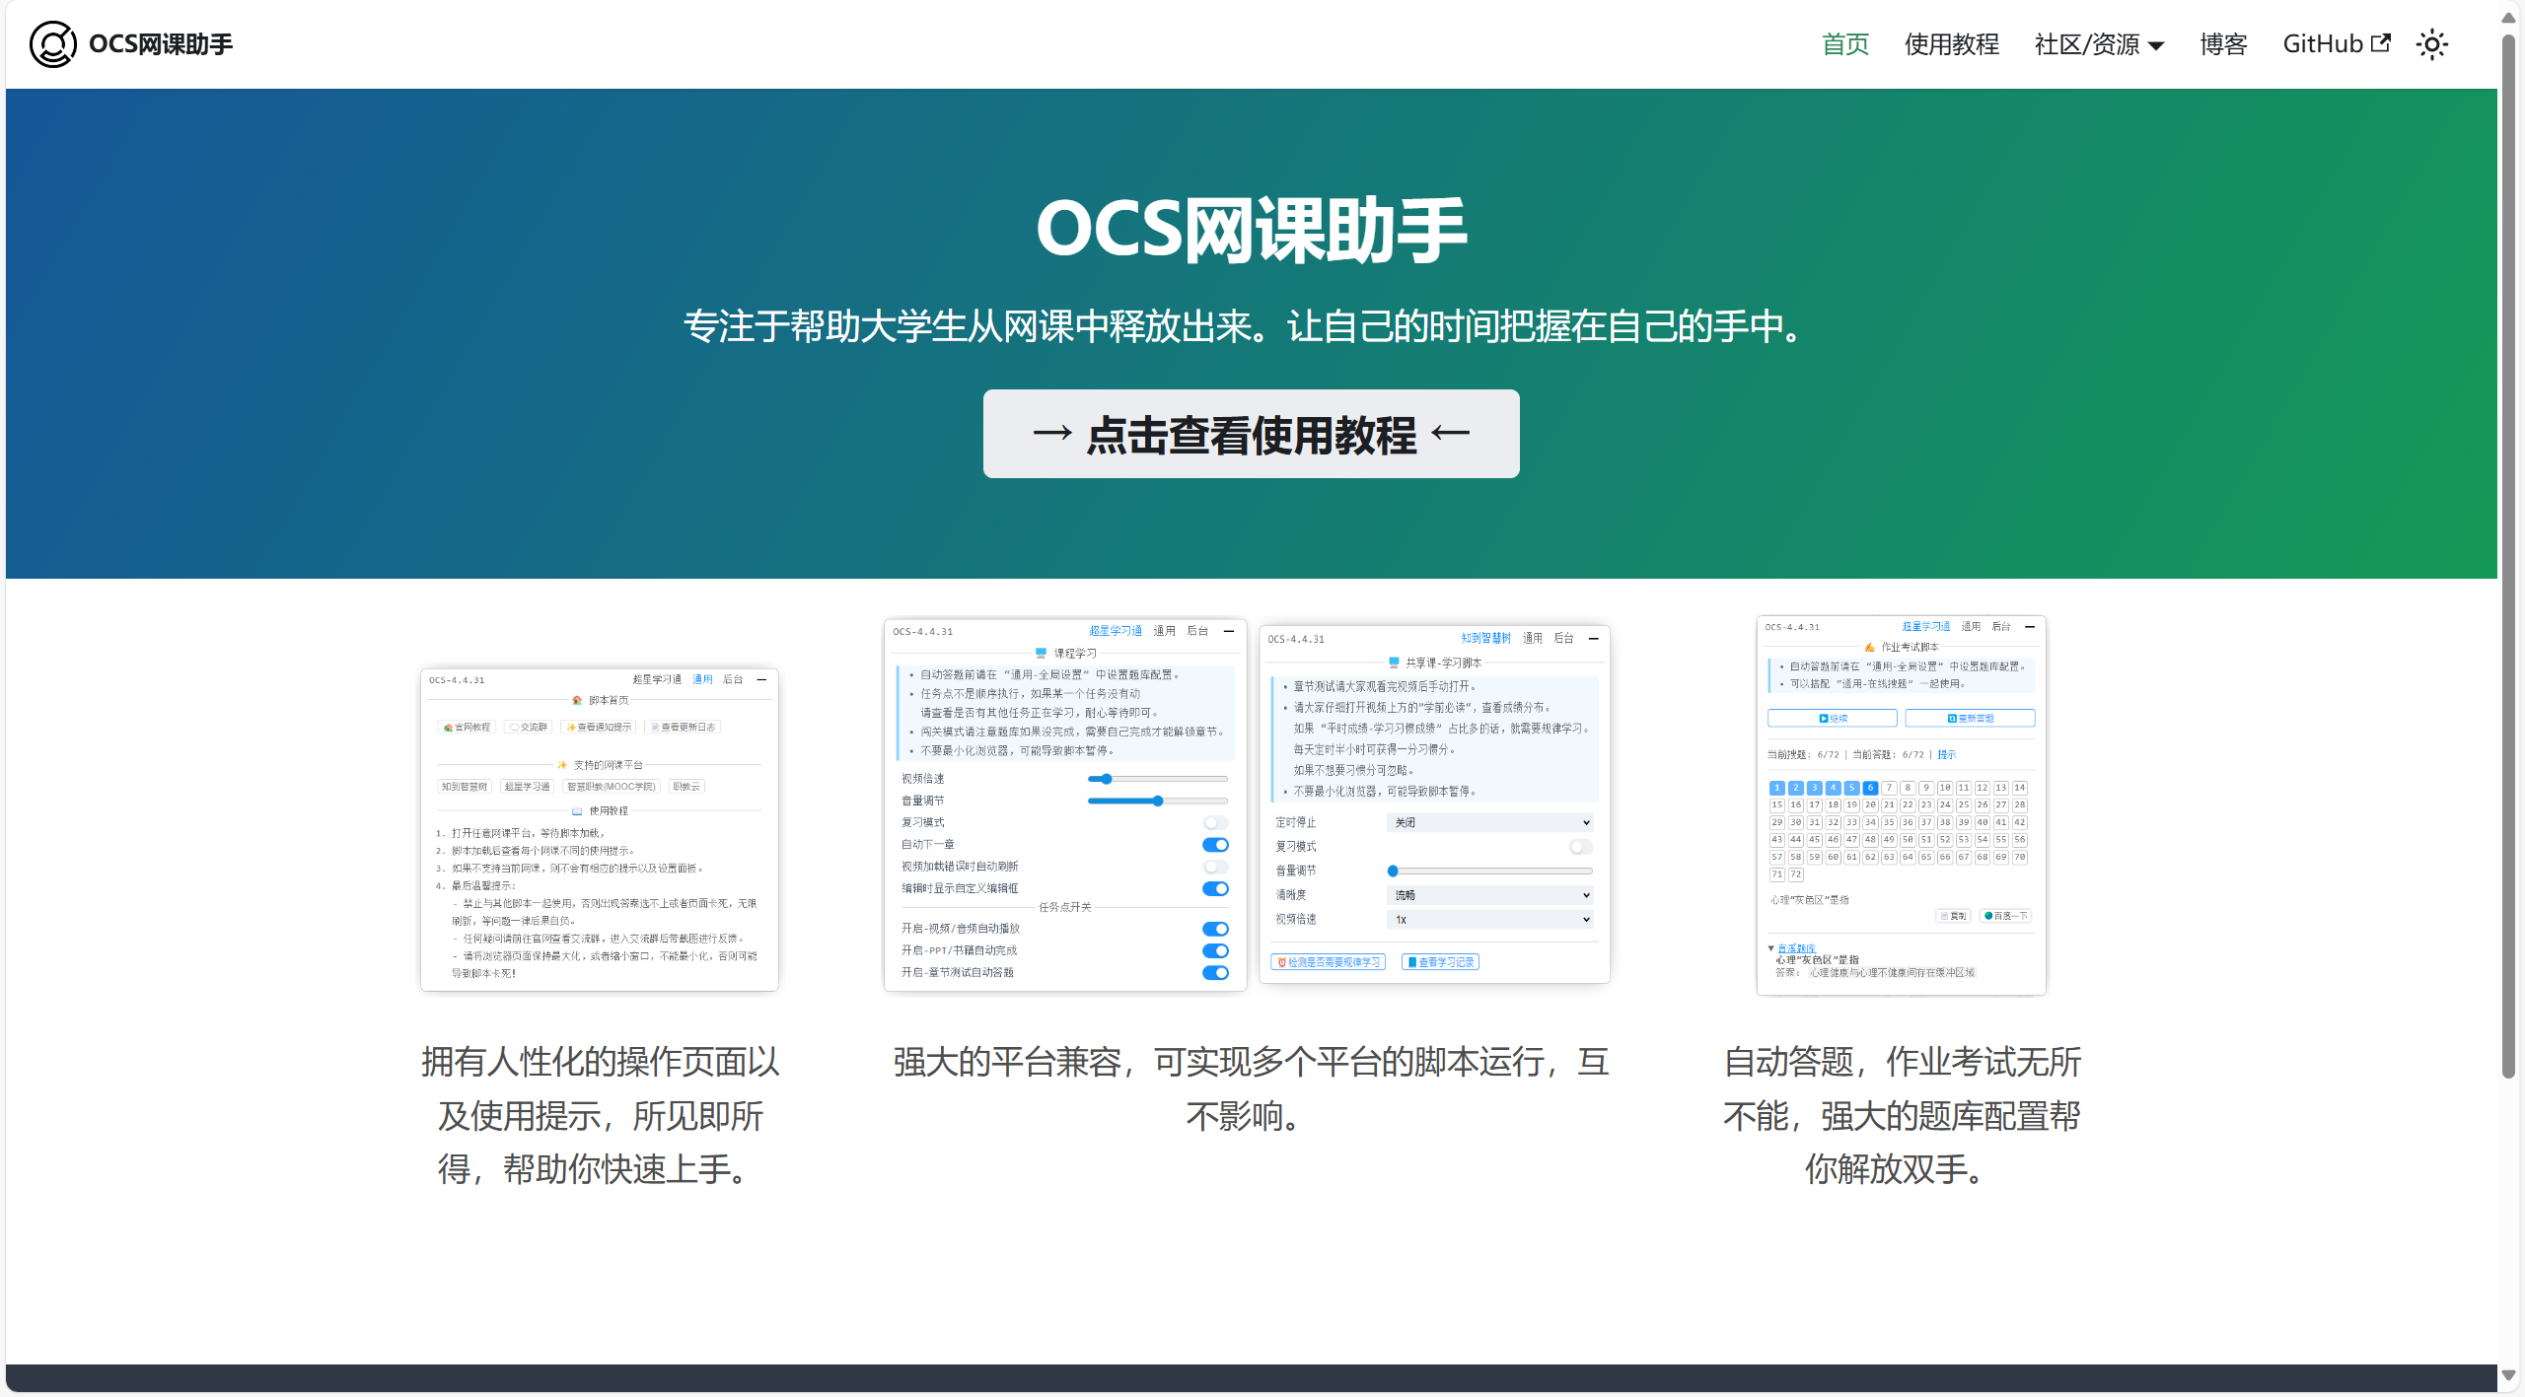This screenshot has height=1397, width=2525.
Task: Click the GitHub external link icon
Action: [2380, 43]
